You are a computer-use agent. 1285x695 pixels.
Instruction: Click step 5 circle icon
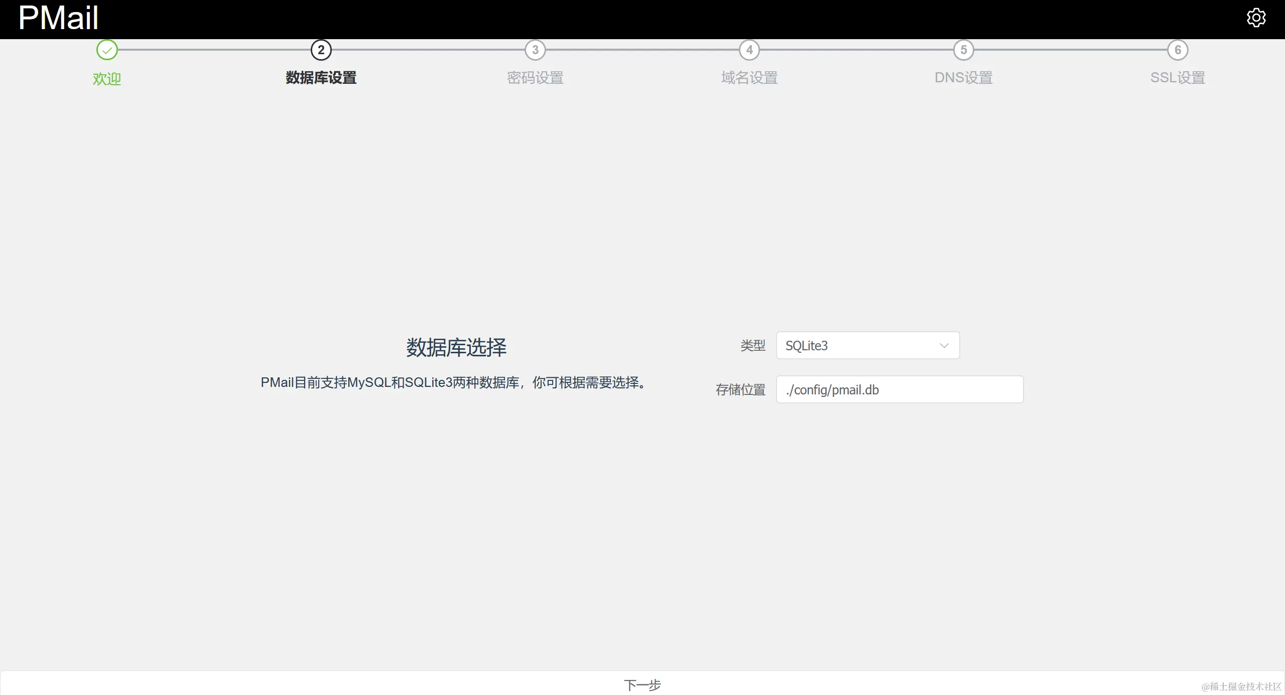coord(963,50)
